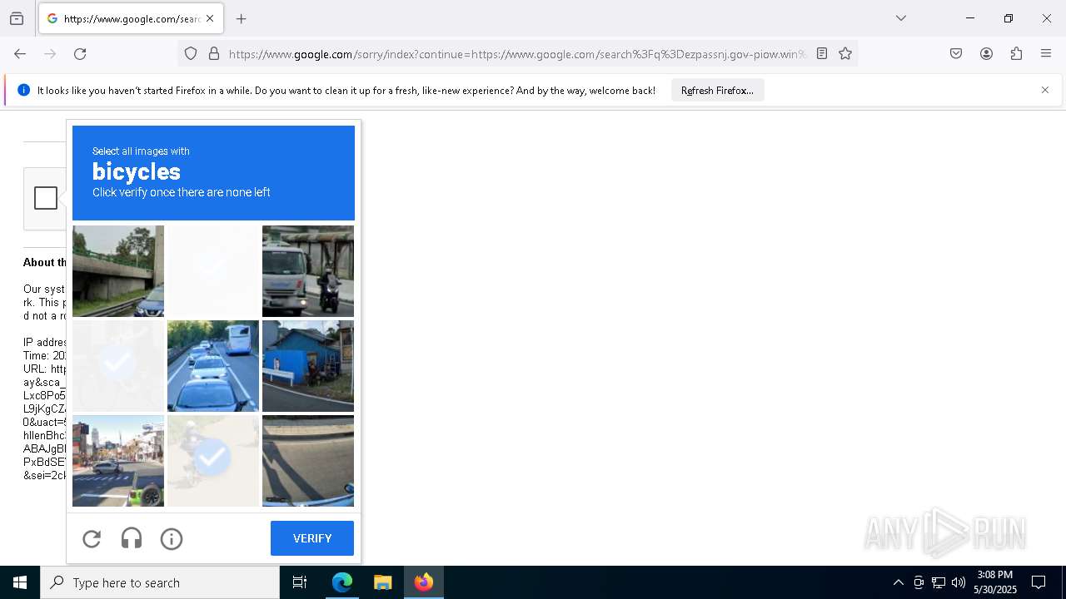Viewport: 1066px width, 599px height.
Task: Close the google.com tab
Action: (210, 18)
